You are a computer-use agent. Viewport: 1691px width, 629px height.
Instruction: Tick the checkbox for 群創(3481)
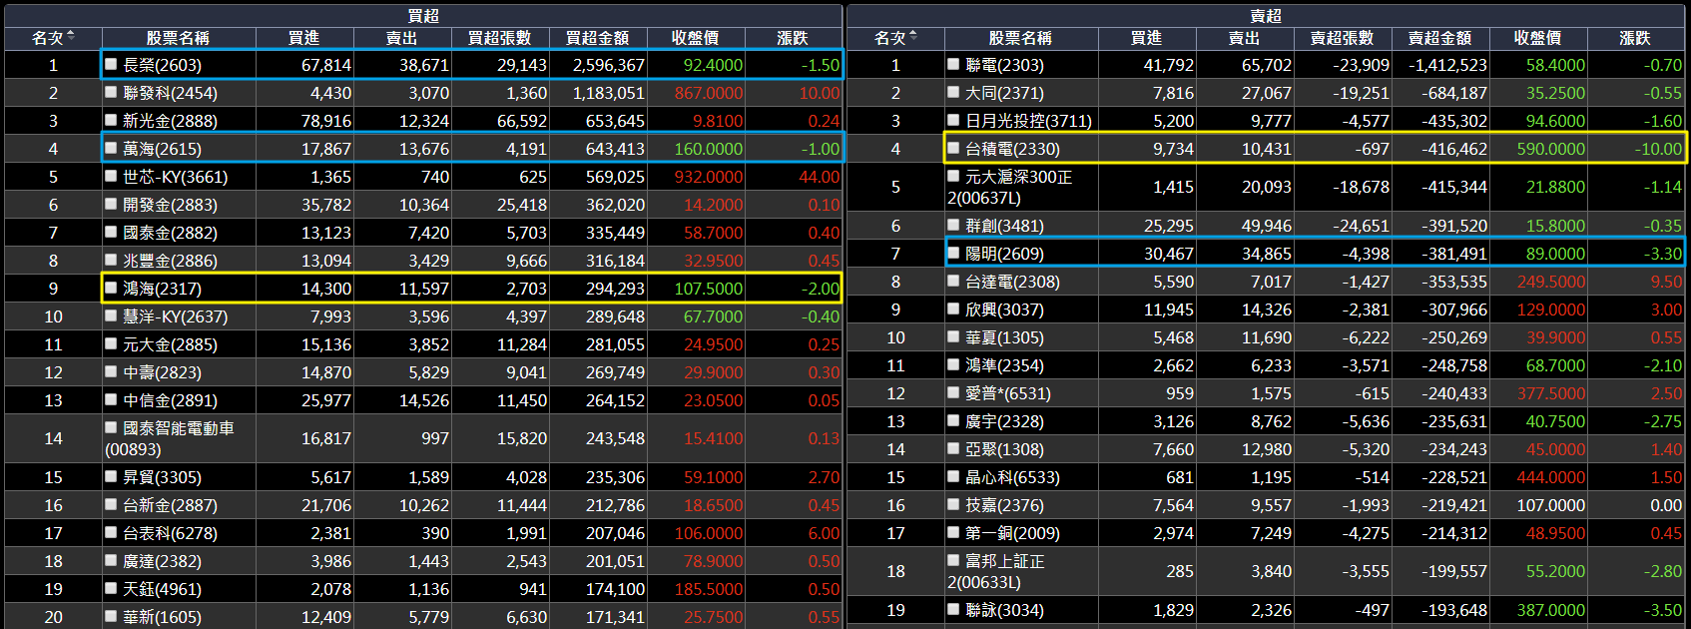[953, 225]
